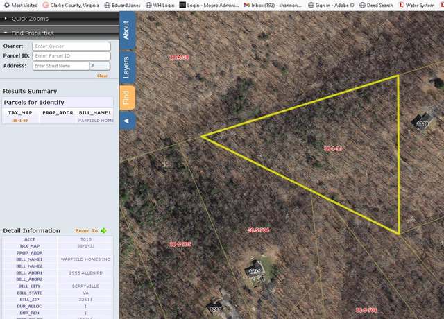Screen dimensions: 444x319
Task: Click the Clear link
Action: click(x=102, y=76)
